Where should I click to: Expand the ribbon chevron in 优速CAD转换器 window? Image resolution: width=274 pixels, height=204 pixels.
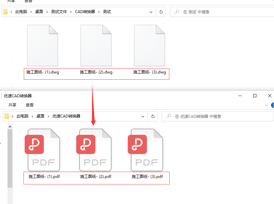point(266,105)
